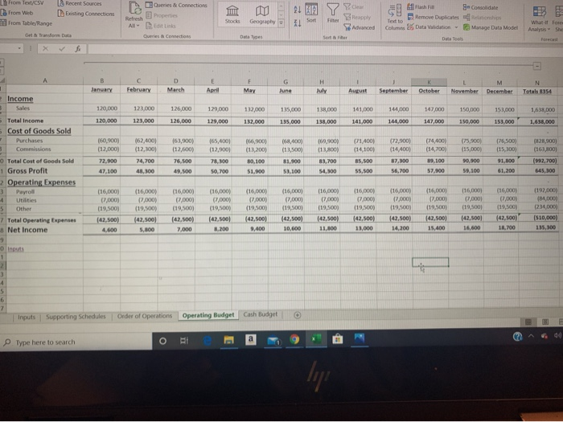
Task: Show hidden tray icons chevron
Action: (531, 336)
